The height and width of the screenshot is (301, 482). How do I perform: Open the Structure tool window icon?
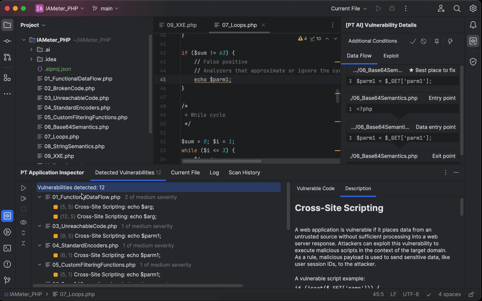point(7,78)
